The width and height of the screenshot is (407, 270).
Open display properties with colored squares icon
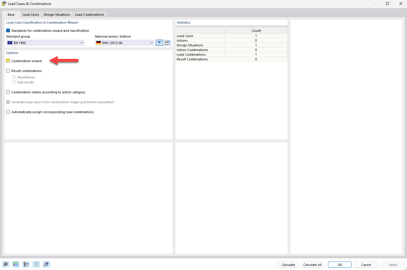pos(26,264)
